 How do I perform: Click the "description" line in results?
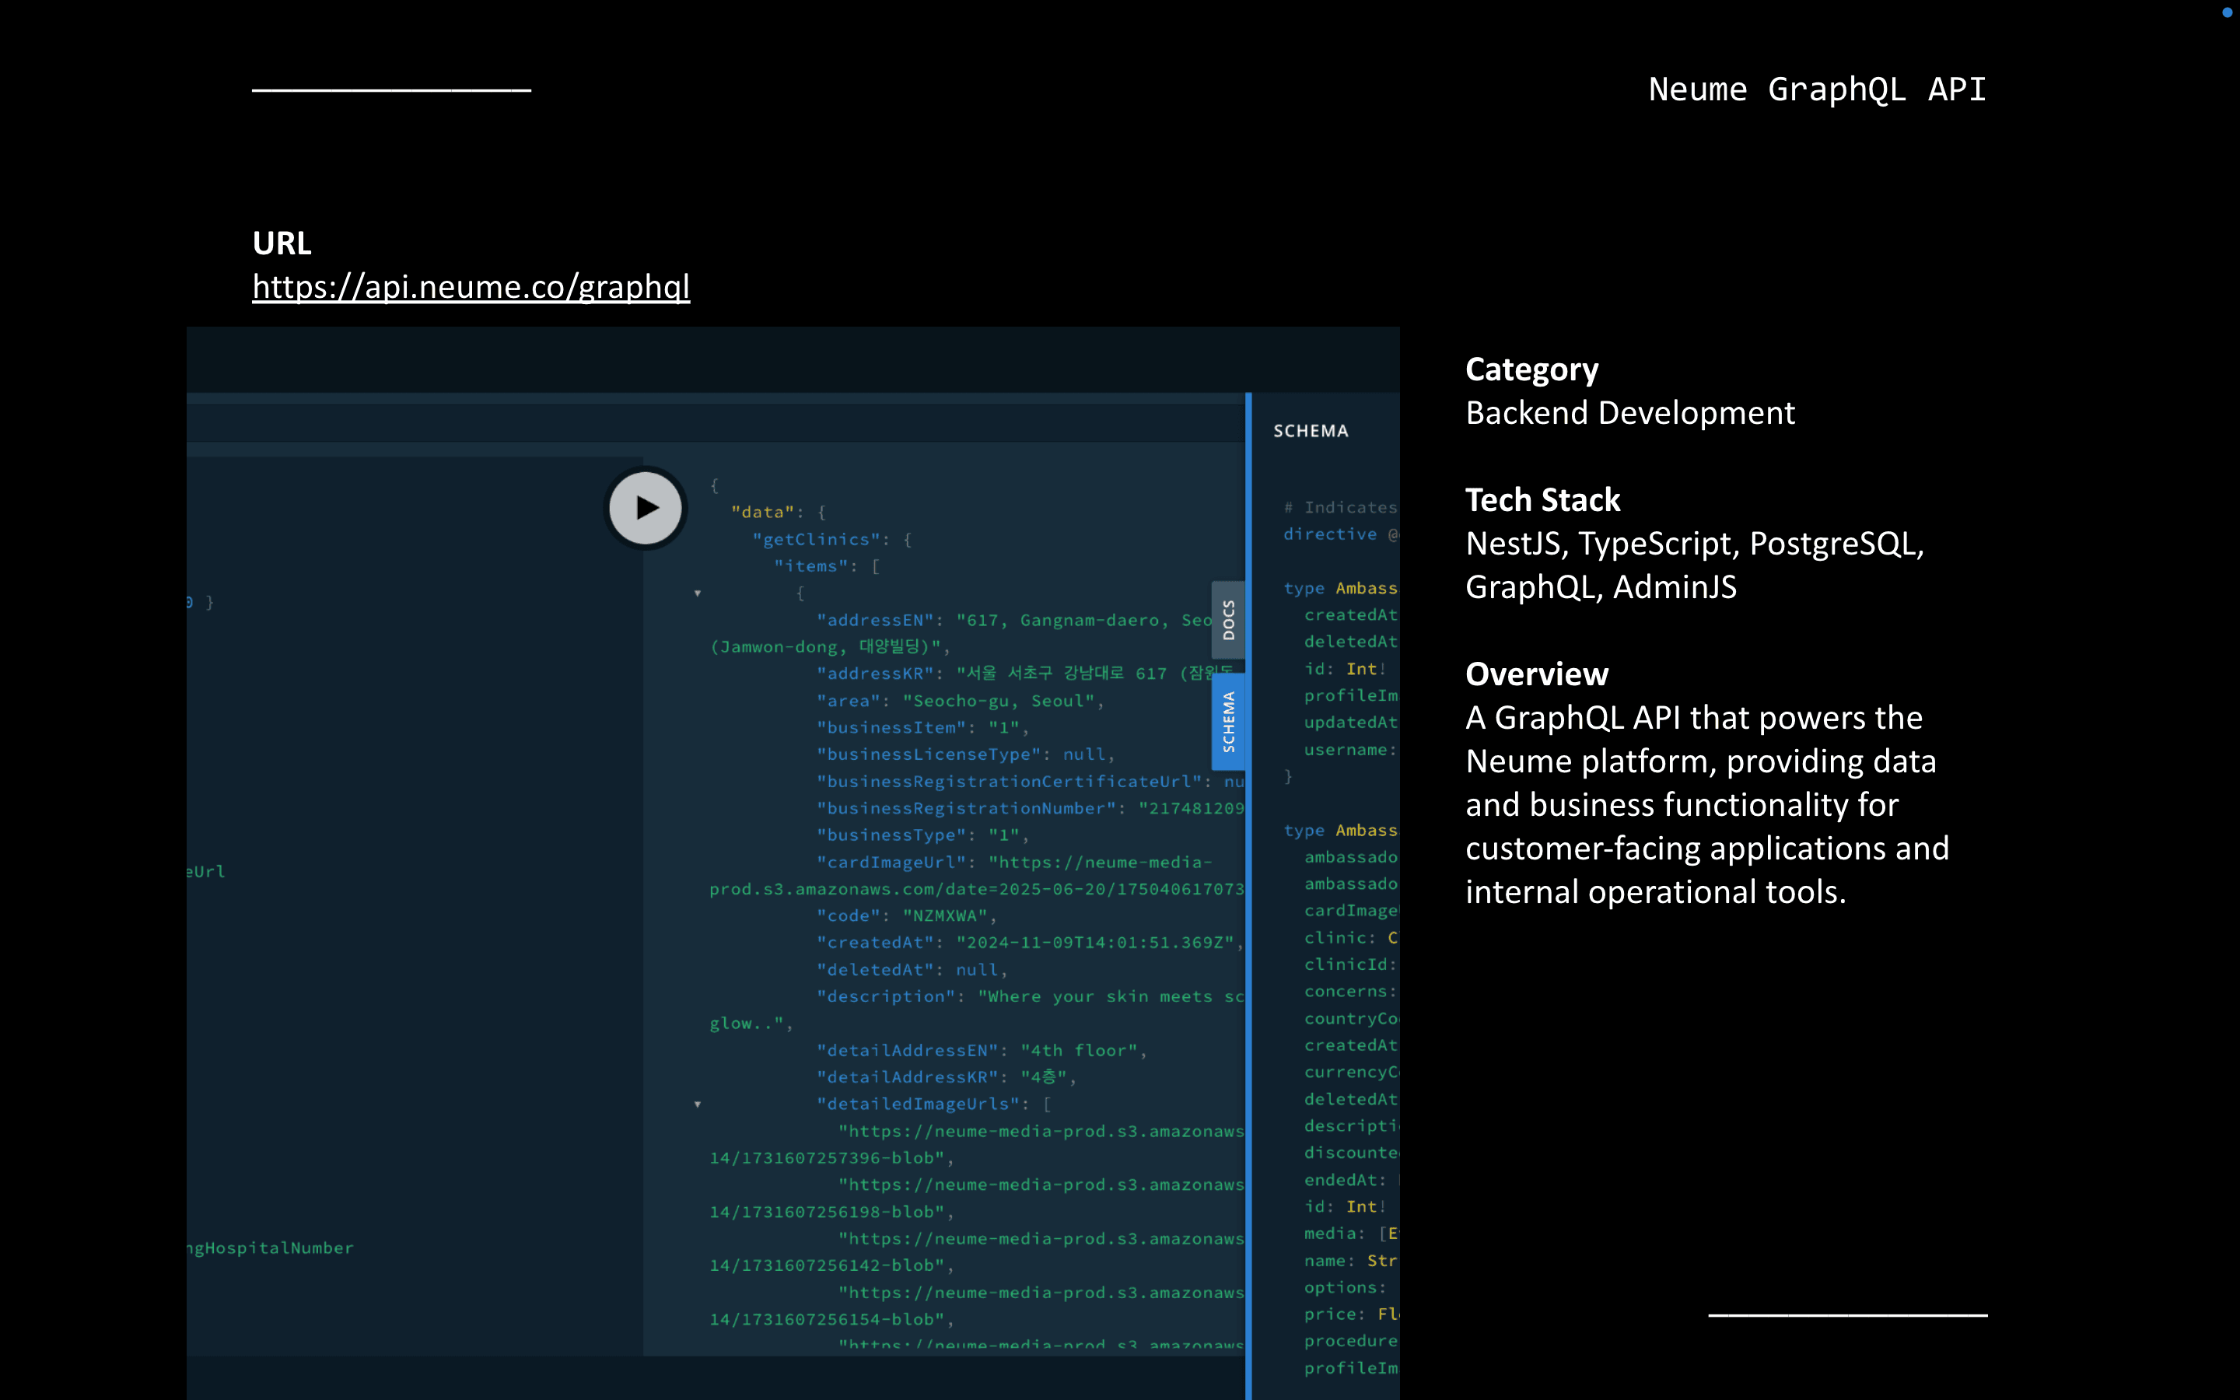coord(1031,996)
